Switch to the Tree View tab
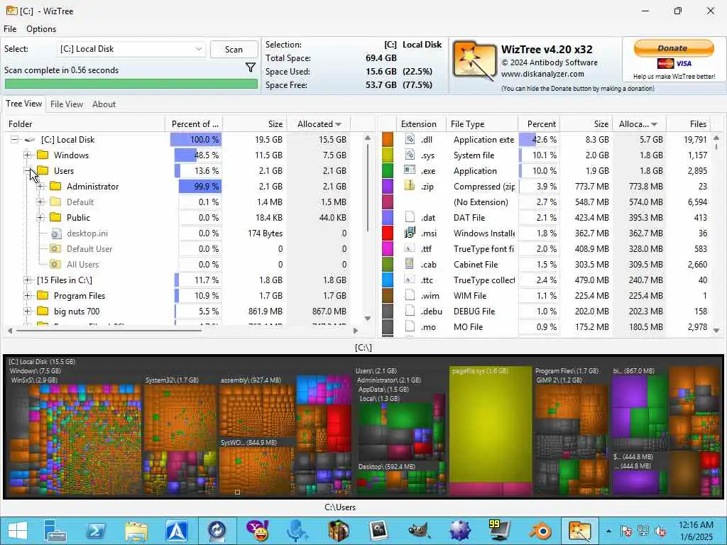 click(x=23, y=104)
